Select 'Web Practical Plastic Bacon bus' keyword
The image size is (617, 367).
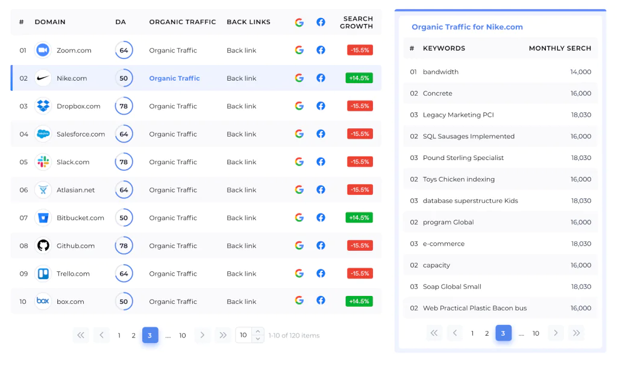tap(475, 308)
